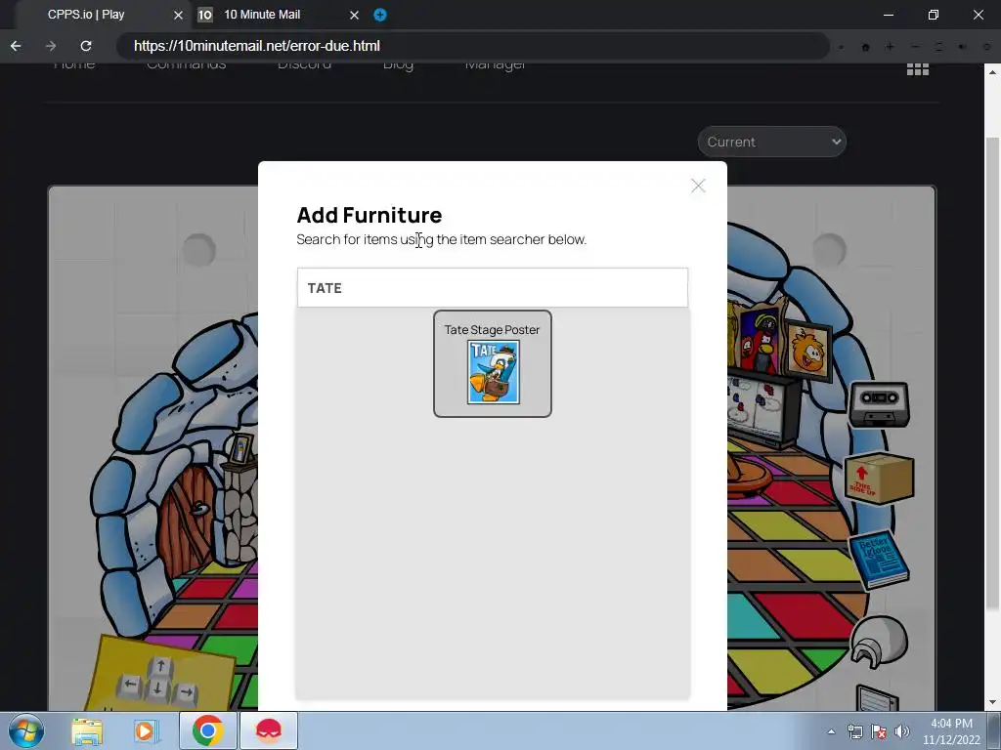Screen dimensions: 1001x750
Task: Click the vertical page scrollbar thumb
Action: point(993,373)
